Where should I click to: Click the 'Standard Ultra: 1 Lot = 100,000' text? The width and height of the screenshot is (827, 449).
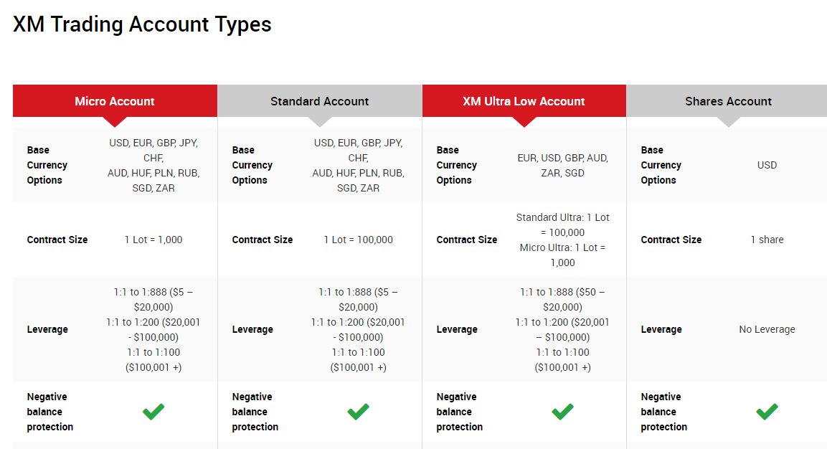pyautogui.click(x=563, y=225)
